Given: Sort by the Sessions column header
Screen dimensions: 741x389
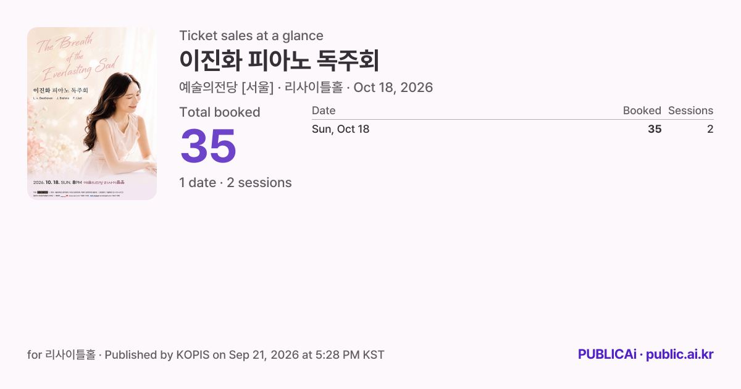Looking at the screenshot, I should [690, 111].
